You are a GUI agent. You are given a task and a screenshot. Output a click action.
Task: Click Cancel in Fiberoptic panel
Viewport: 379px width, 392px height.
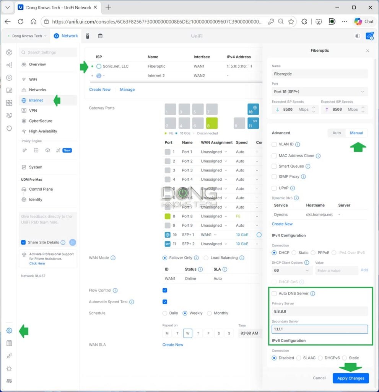pyautogui.click(x=319, y=378)
